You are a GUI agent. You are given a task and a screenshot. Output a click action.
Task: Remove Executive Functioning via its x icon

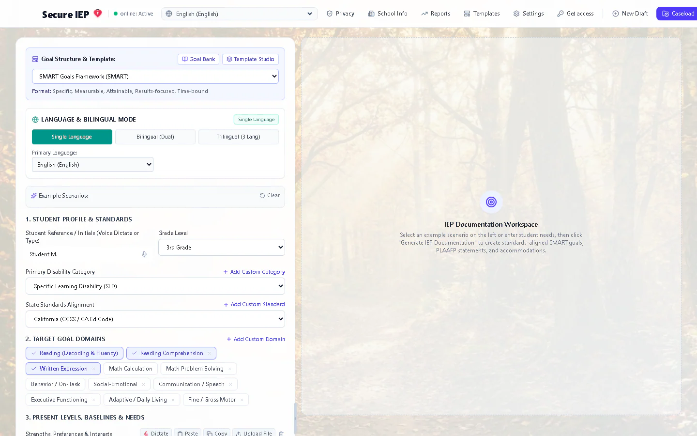pyautogui.click(x=93, y=400)
